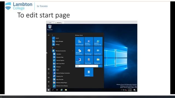Click the muted volume tray icon
This screenshot has width=175, height=98.
pyautogui.click(x=126, y=90)
